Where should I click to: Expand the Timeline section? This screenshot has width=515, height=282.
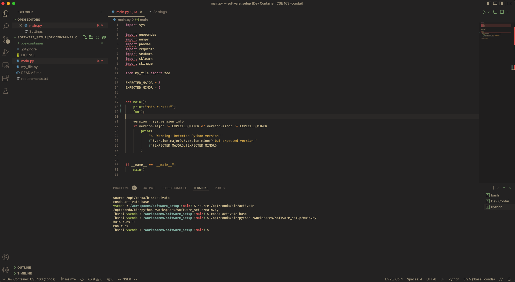(x=25, y=273)
